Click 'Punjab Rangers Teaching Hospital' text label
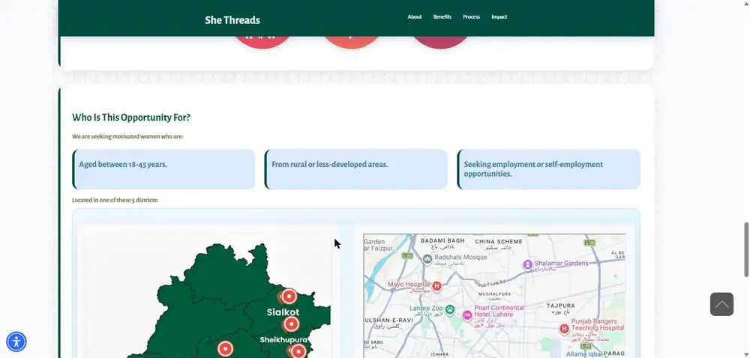This screenshot has width=750, height=358. click(598, 324)
